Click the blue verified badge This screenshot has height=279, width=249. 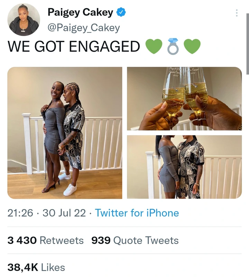coord(121,12)
